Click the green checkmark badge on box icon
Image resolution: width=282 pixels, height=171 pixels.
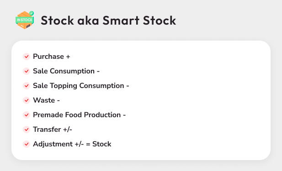[32, 13]
